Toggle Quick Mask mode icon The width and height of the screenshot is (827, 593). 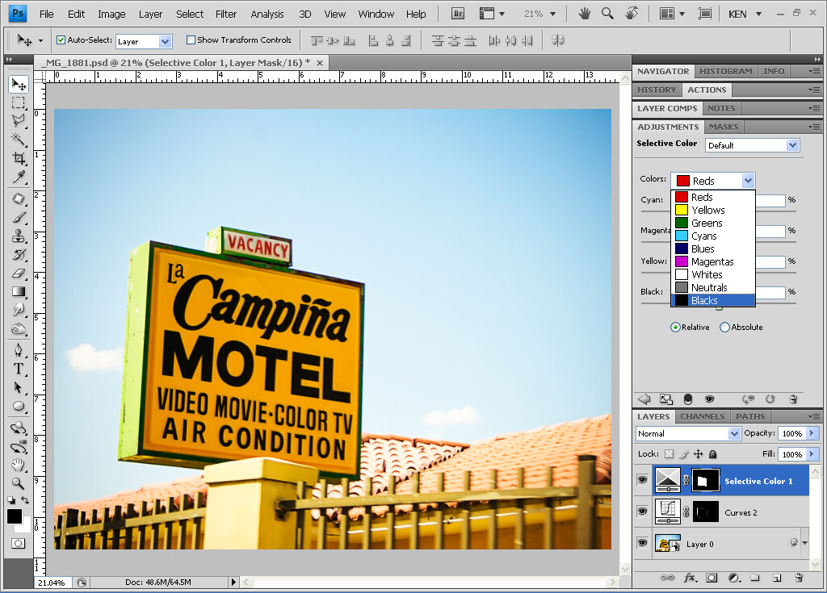point(18,544)
